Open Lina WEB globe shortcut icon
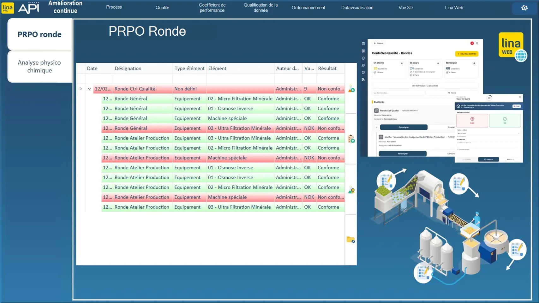 point(512,47)
